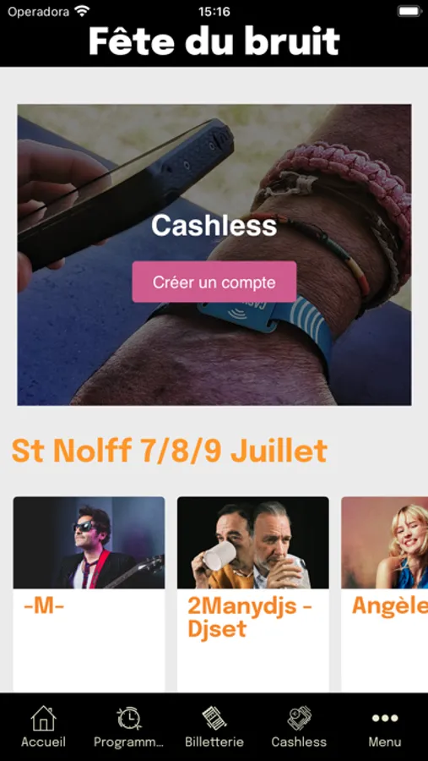Select the 2Manydjs - Djset title

pos(250,617)
